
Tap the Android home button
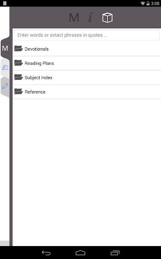pos(80,253)
